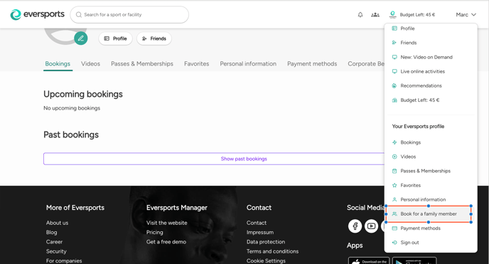Click the Friends button near avatar
Screen dimensions: 489x264
coord(154,38)
